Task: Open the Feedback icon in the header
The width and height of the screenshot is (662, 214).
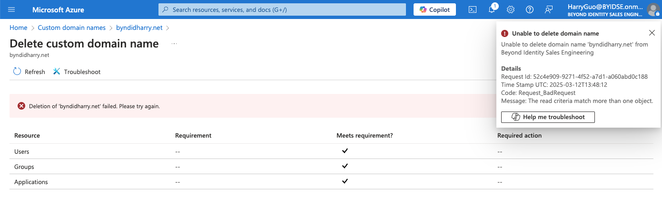Action: (549, 9)
